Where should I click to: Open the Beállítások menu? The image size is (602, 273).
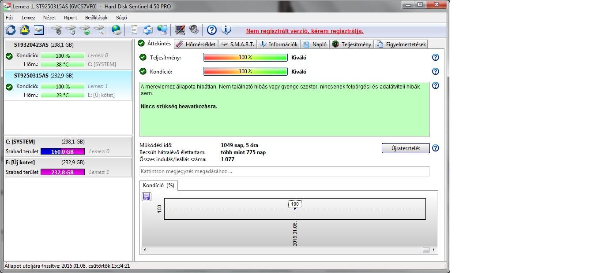tap(96, 18)
